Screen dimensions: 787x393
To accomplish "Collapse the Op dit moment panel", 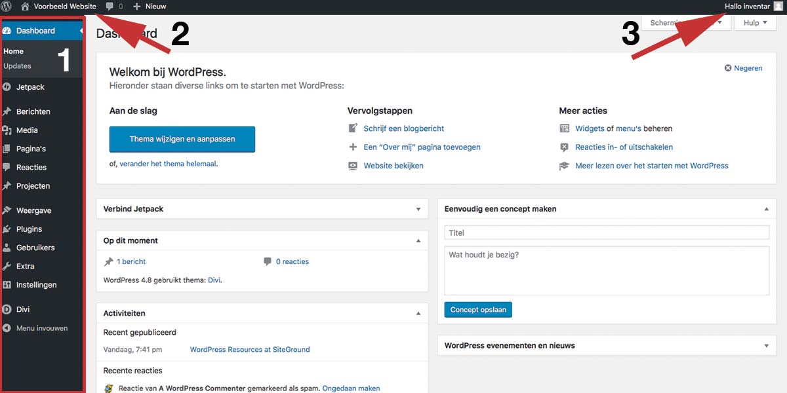I will point(418,240).
